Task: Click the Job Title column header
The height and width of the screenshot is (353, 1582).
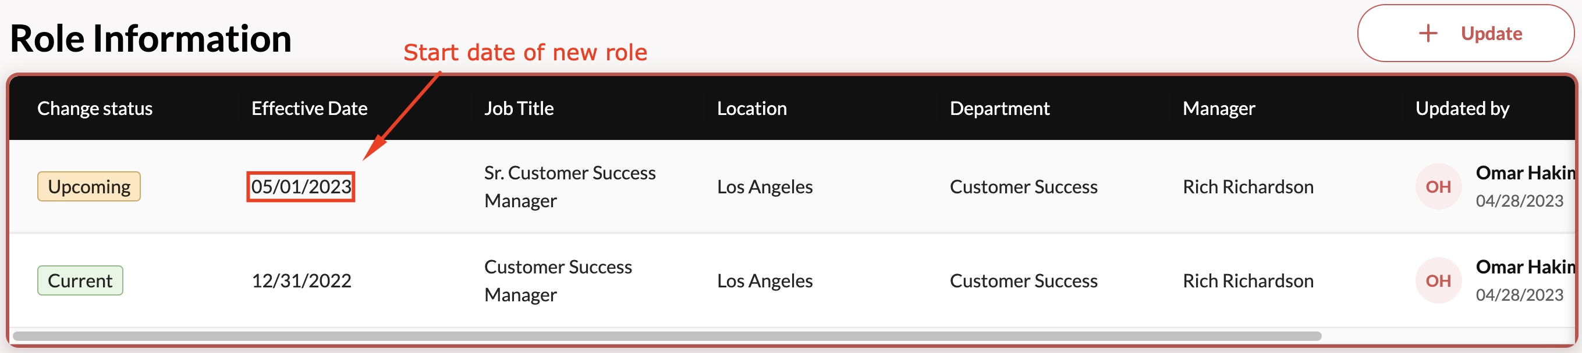Action: [519, 109]
